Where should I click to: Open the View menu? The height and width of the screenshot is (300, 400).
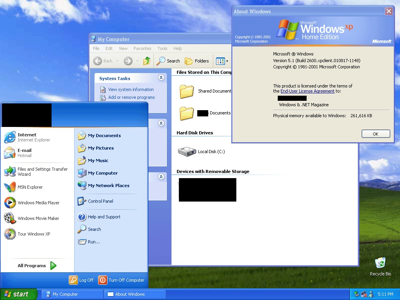tap(123, 48)
